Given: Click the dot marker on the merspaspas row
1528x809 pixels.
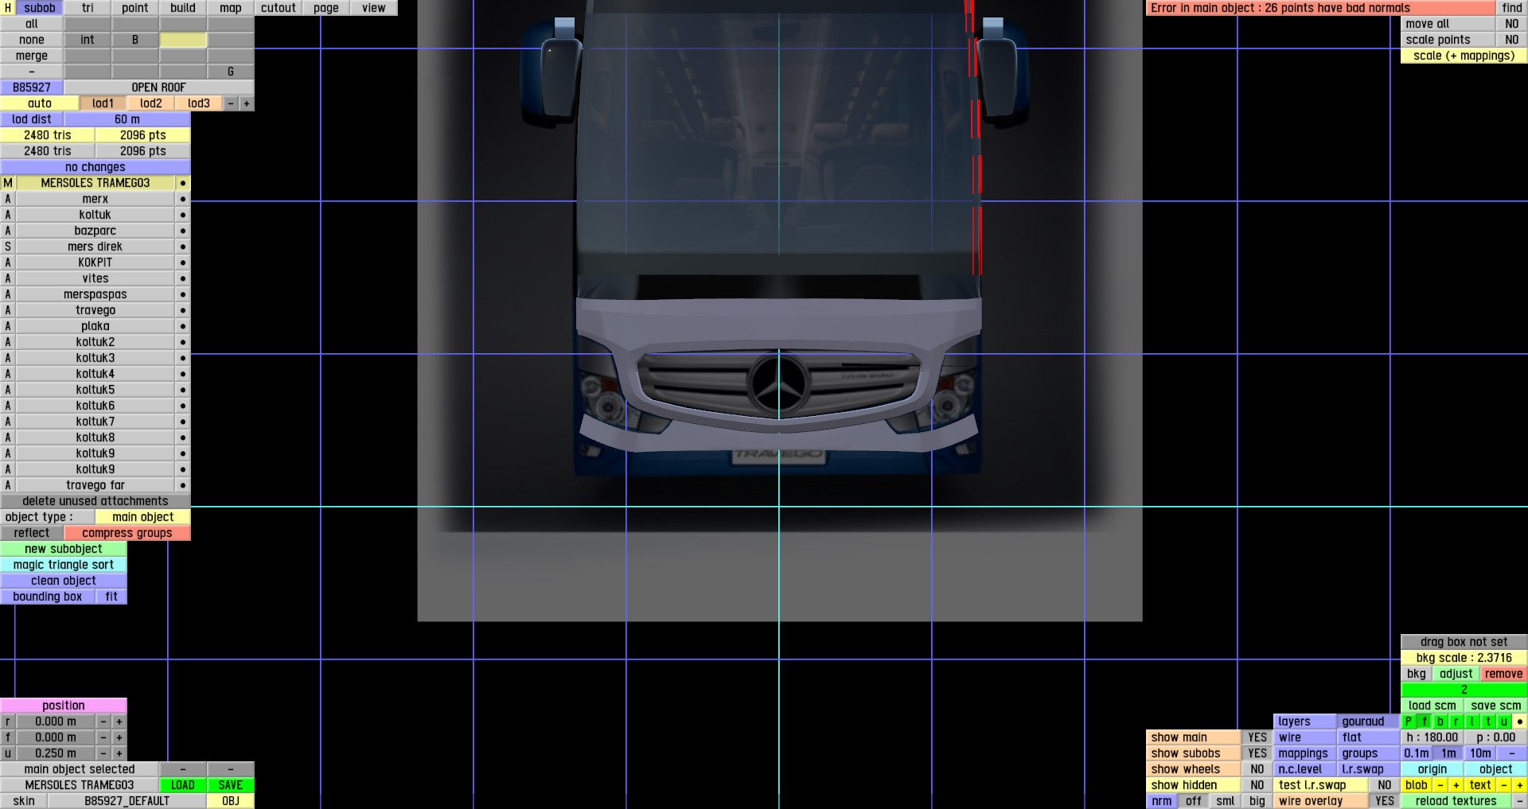Looking at the screenshot, I should [x=183, y=294].
